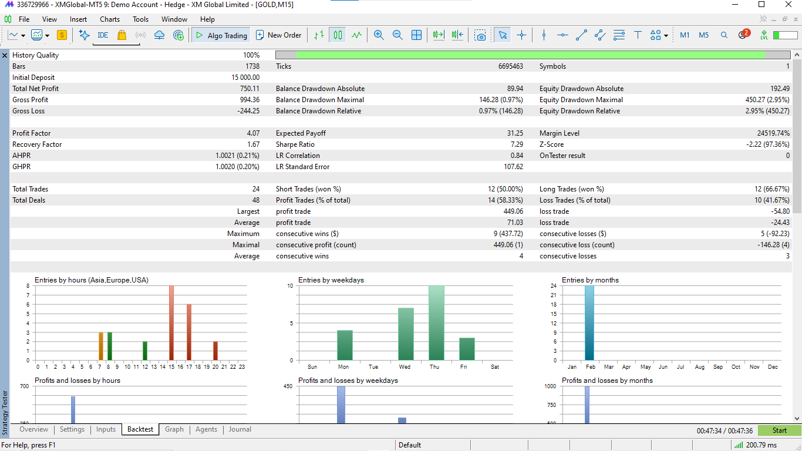Insert a text label with T tool
This screenshot has height=451, width=802.
(x=638, y=35)
